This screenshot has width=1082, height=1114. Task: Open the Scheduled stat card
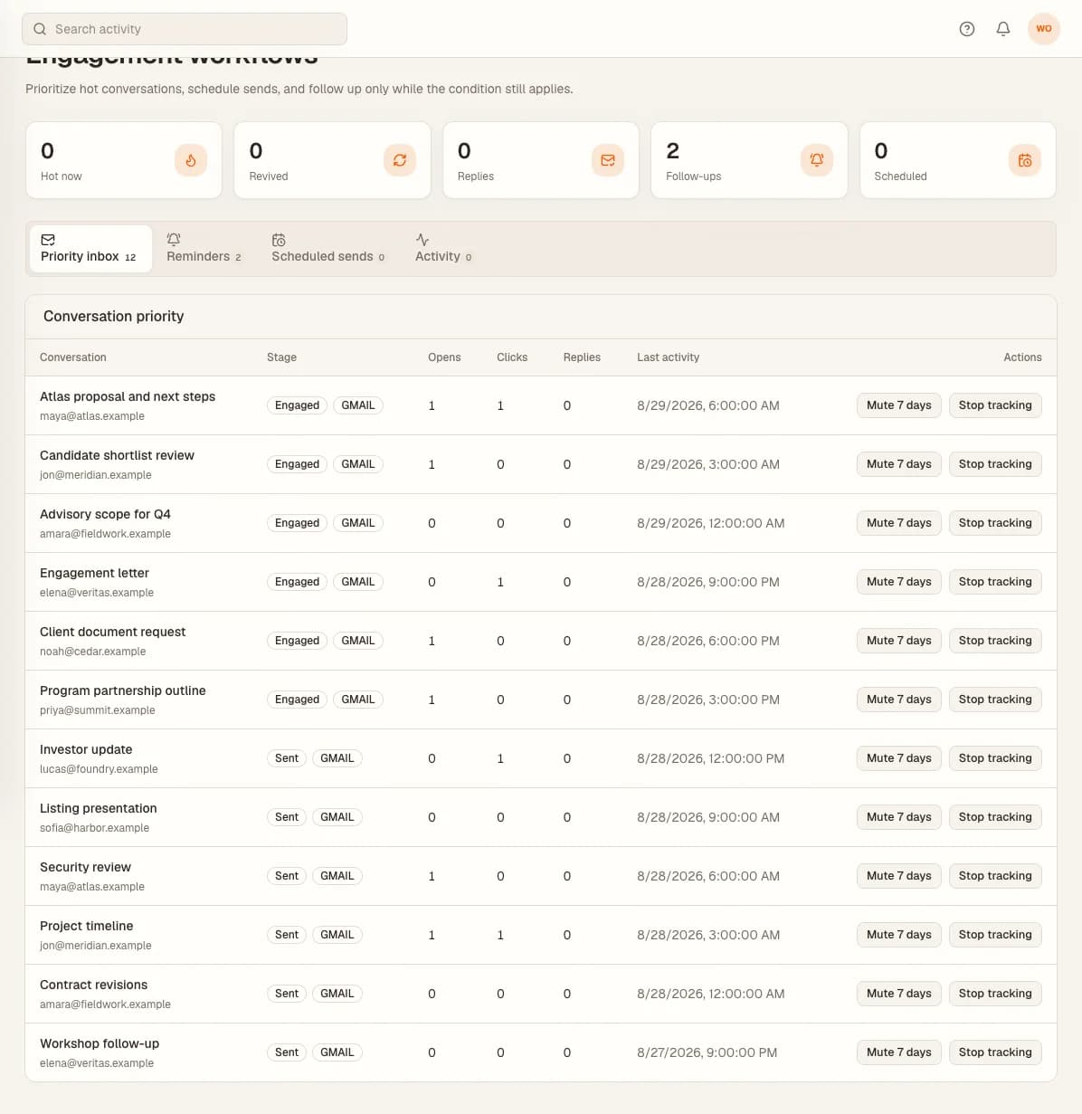pyautogui.click(x=958, y=160)
